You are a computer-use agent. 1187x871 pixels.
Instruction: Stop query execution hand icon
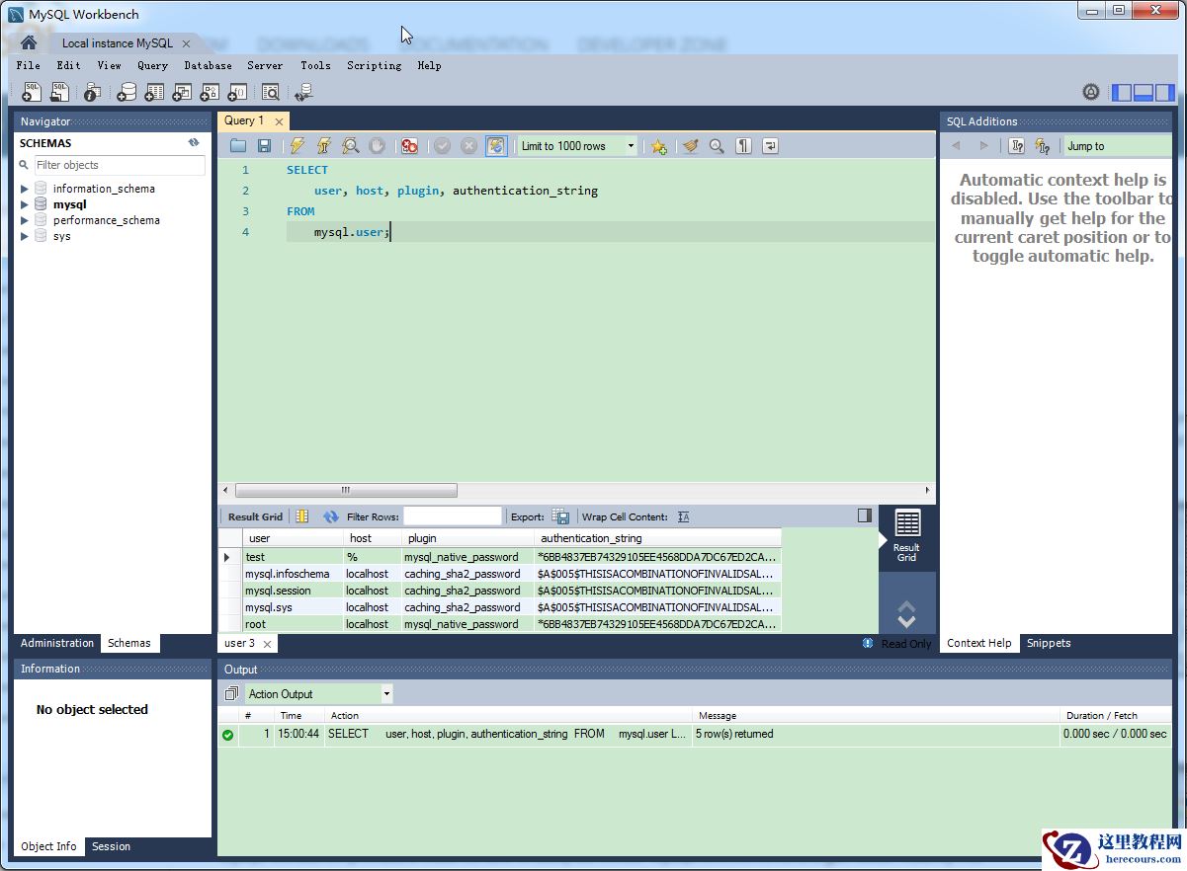pos(377,146)
